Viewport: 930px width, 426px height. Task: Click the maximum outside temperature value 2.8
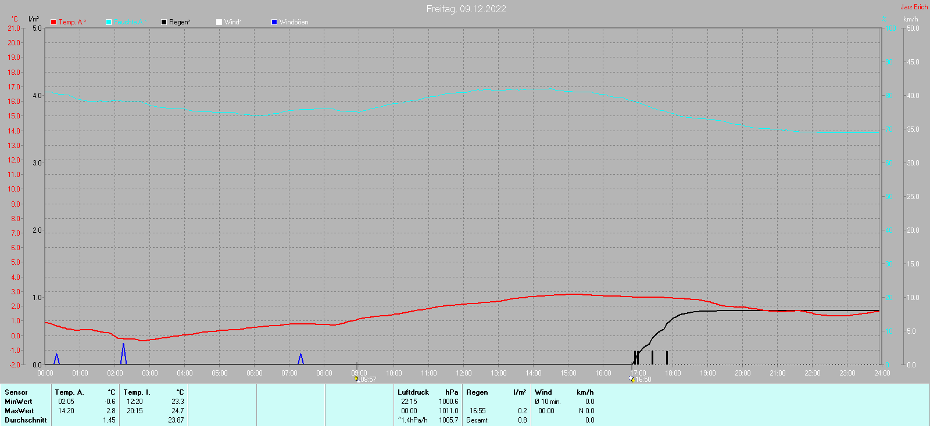(x=111, y=411)
